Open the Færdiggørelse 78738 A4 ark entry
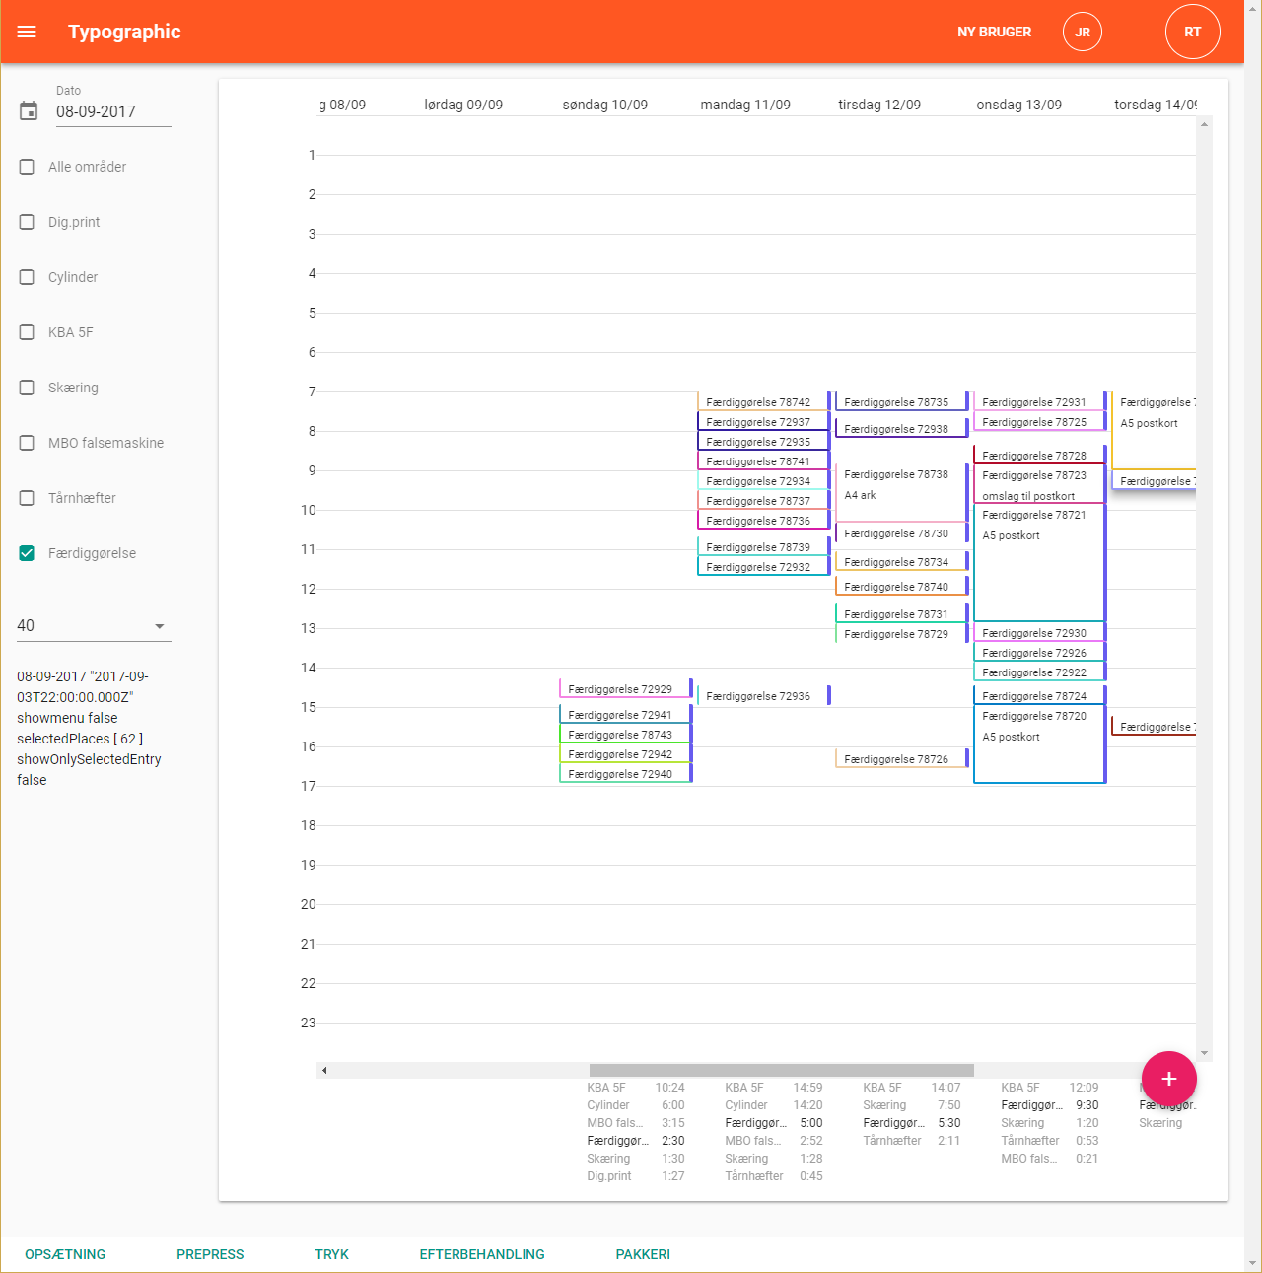The height and width of the screenshot is (1273, 1262). point(902,493)
